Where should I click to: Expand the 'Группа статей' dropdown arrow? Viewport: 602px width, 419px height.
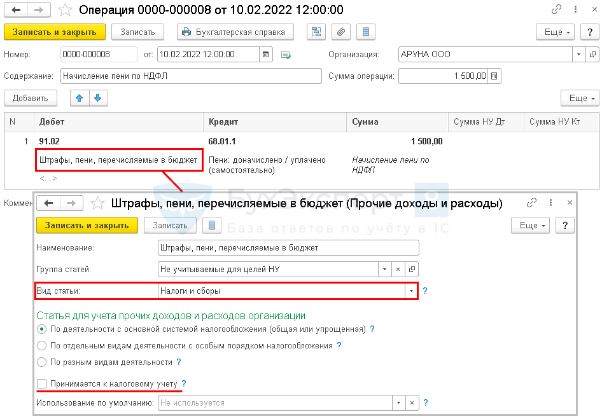click(384, 270)
